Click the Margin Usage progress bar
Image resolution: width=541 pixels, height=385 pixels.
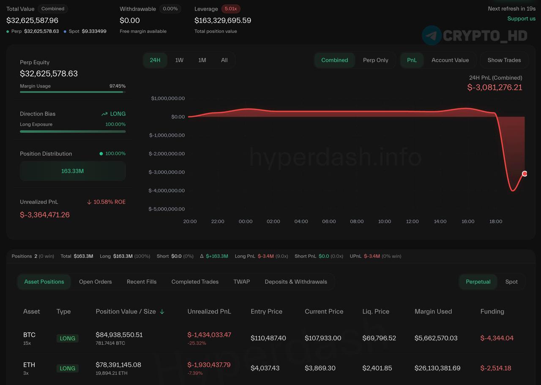click(72, 92)
